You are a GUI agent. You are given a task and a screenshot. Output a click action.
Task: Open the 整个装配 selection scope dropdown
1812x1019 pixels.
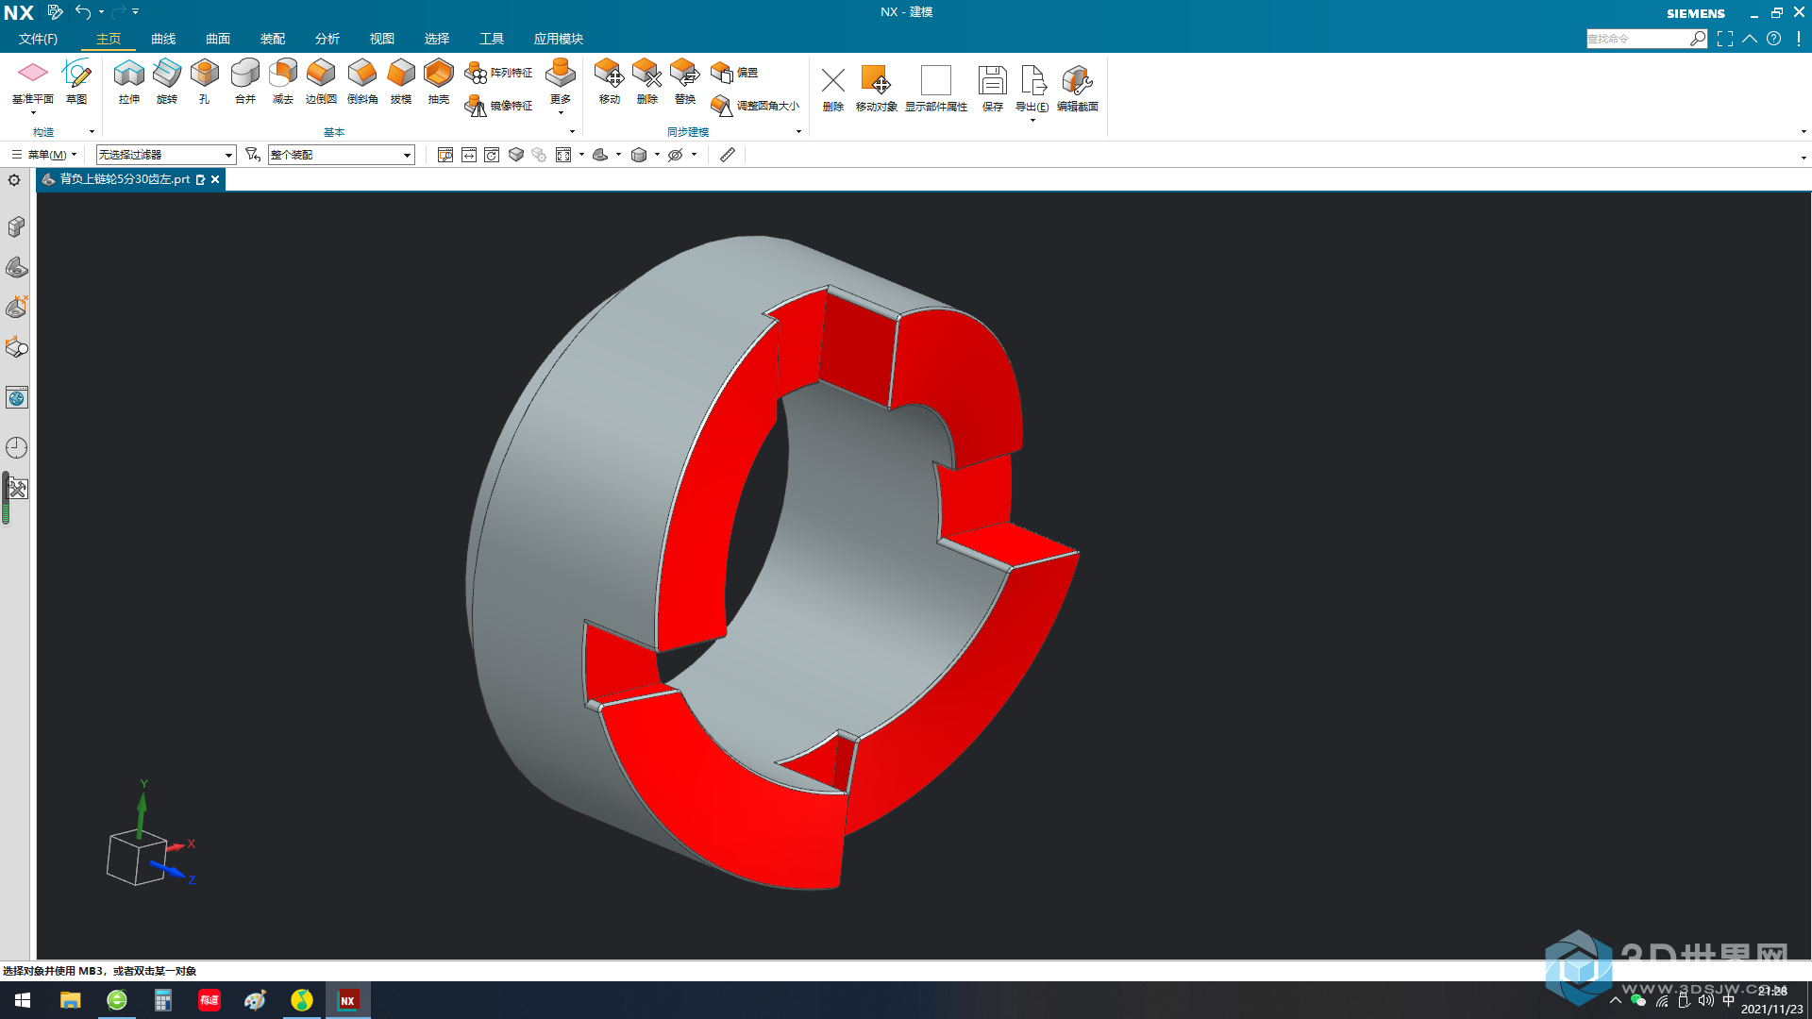[341, 155]
